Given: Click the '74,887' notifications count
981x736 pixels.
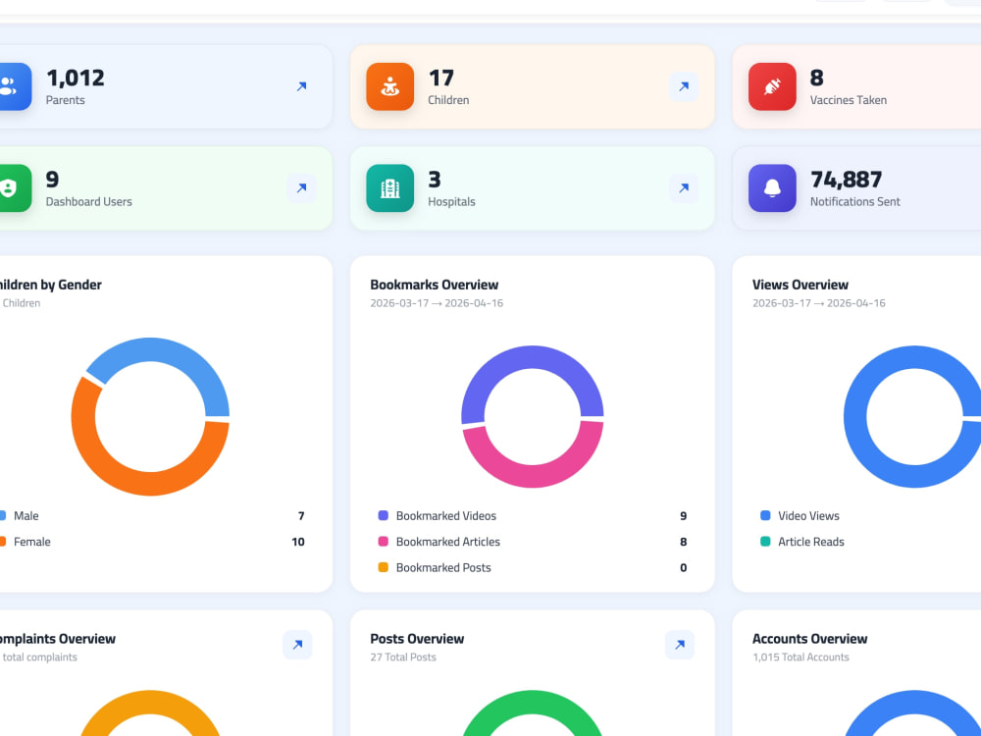Looking at the screenshot, I should [x=846, y=180].
